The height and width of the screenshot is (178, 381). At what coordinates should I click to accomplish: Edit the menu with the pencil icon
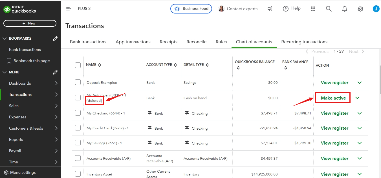tap(55, 72)
